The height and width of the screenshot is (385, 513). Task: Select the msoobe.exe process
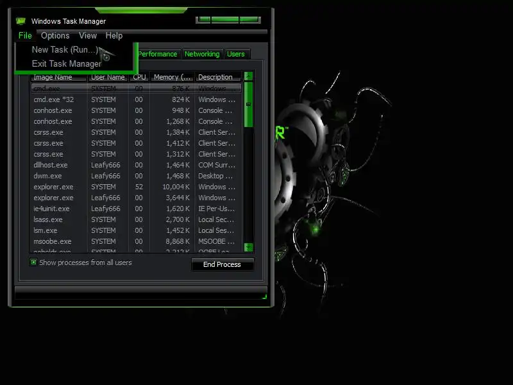pyautogui.click(x=137, y=241)
